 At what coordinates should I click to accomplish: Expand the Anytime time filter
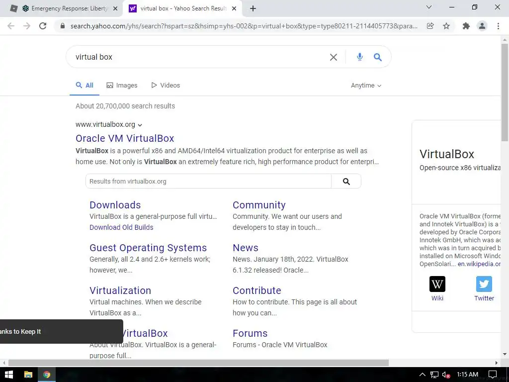366,86
